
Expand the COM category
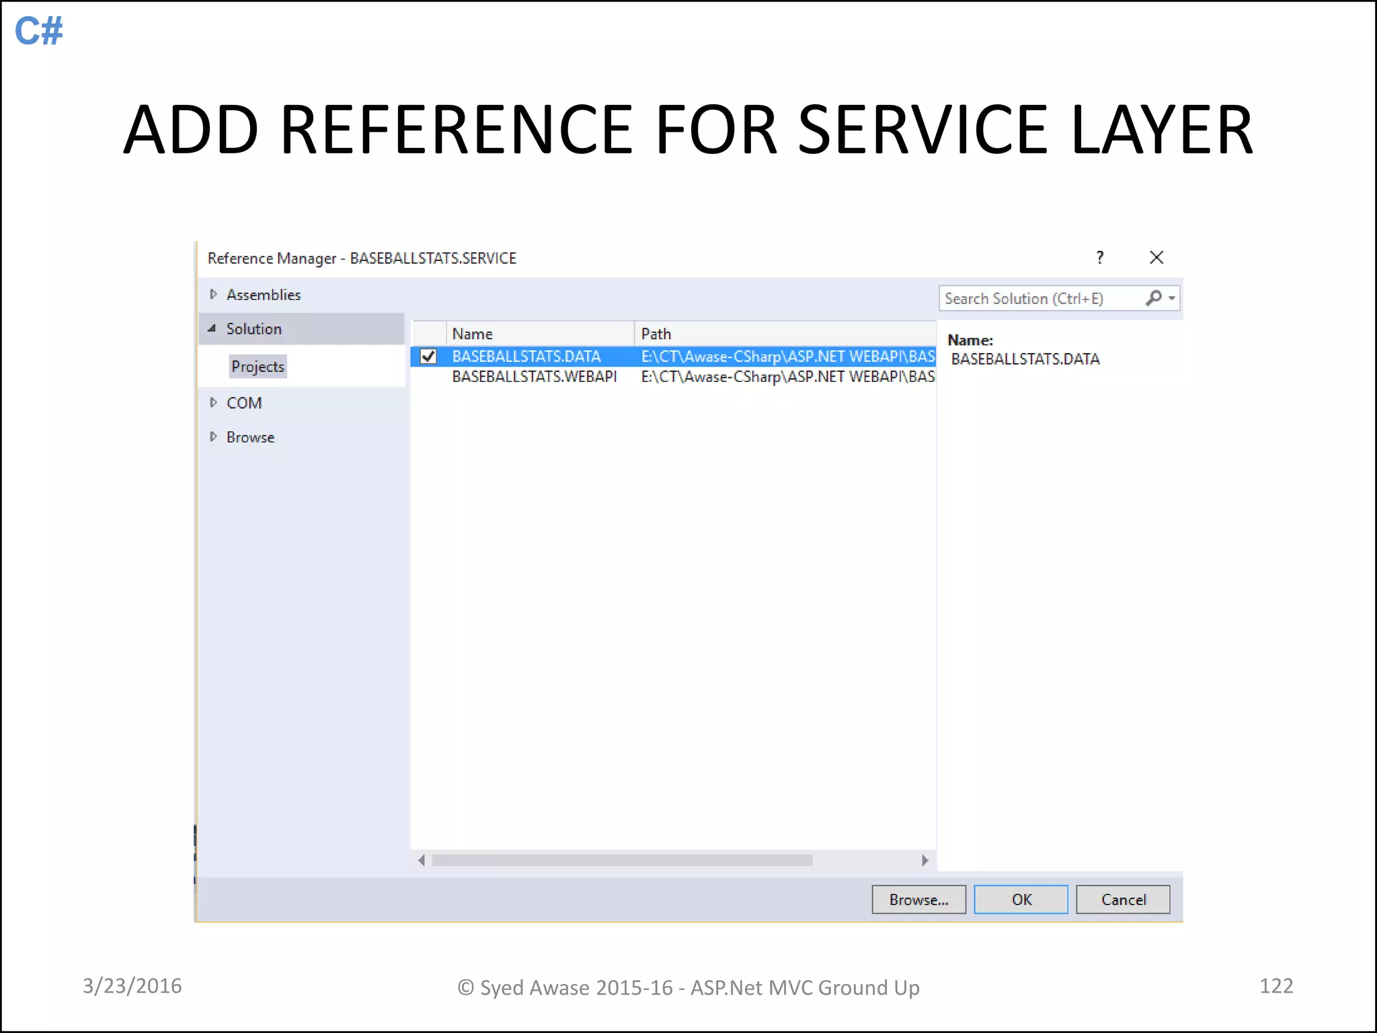(x=213, y=402)
